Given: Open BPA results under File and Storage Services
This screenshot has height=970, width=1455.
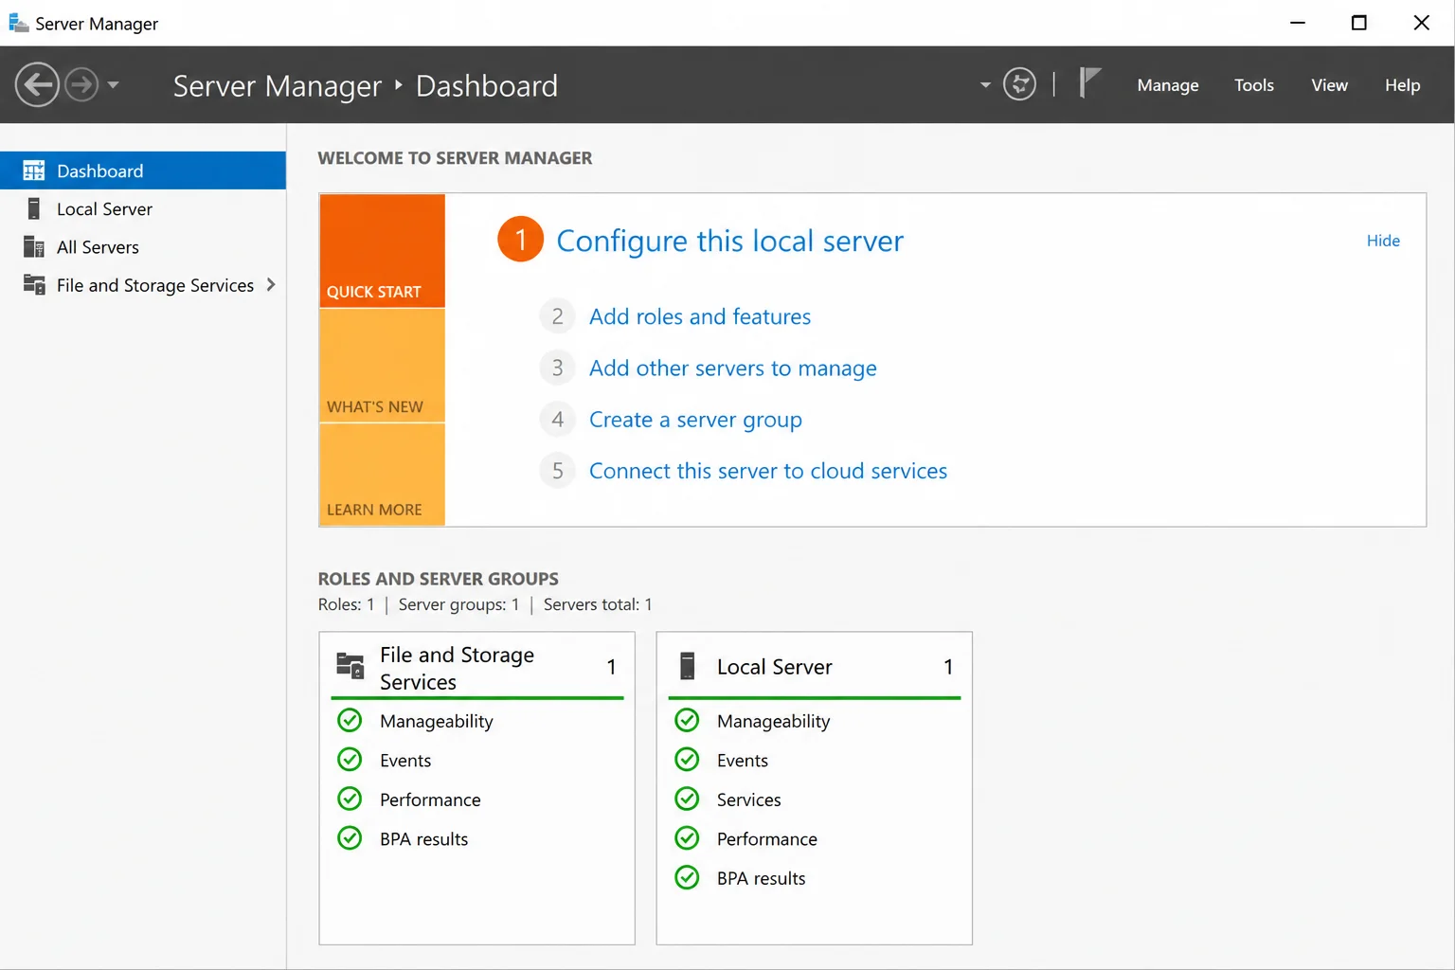Looking at the screenshot, I should pyautogui.click(x=423, y=839).
